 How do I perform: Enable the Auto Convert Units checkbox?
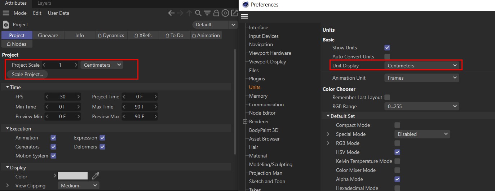point(387,57)
